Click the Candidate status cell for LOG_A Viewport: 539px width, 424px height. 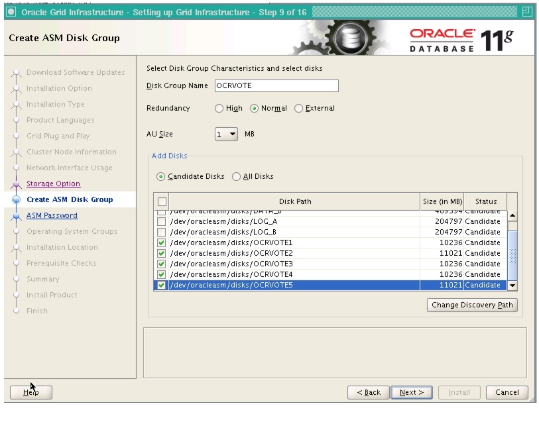[485, 222]
